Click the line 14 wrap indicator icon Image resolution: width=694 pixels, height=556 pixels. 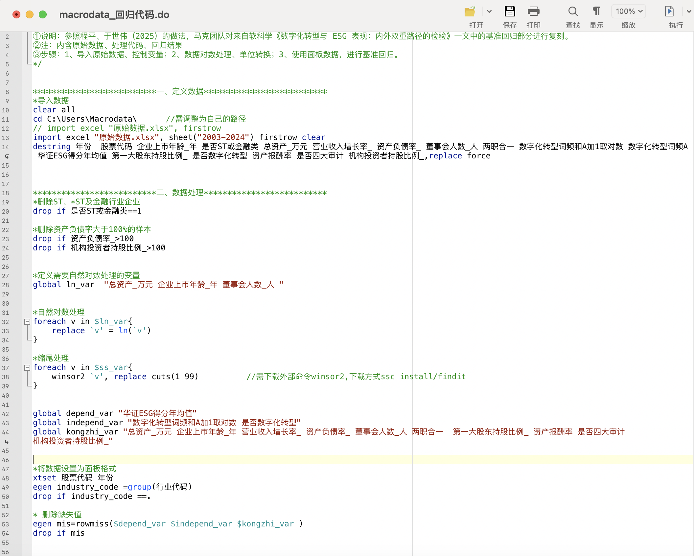(7, 156)
